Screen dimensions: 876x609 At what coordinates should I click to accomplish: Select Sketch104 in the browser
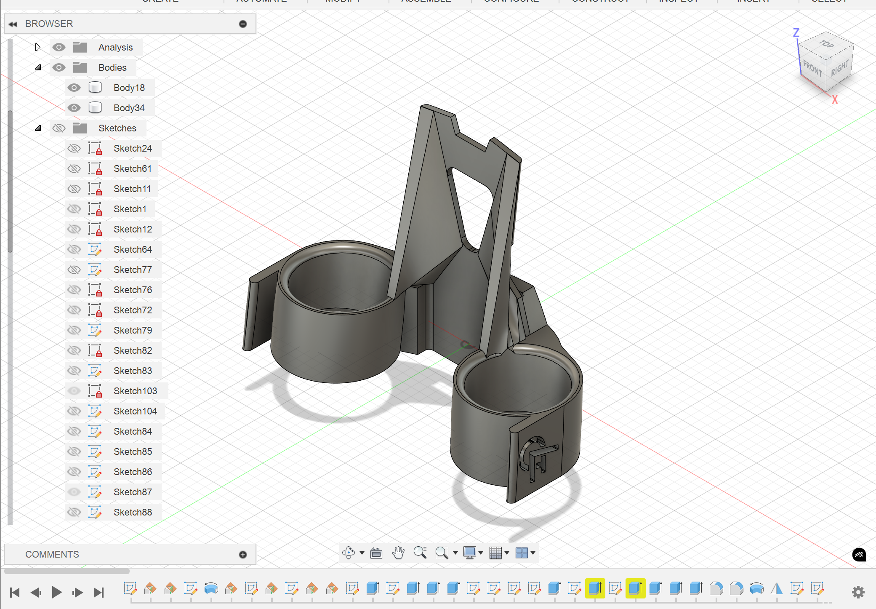click(x=135, y=411)
